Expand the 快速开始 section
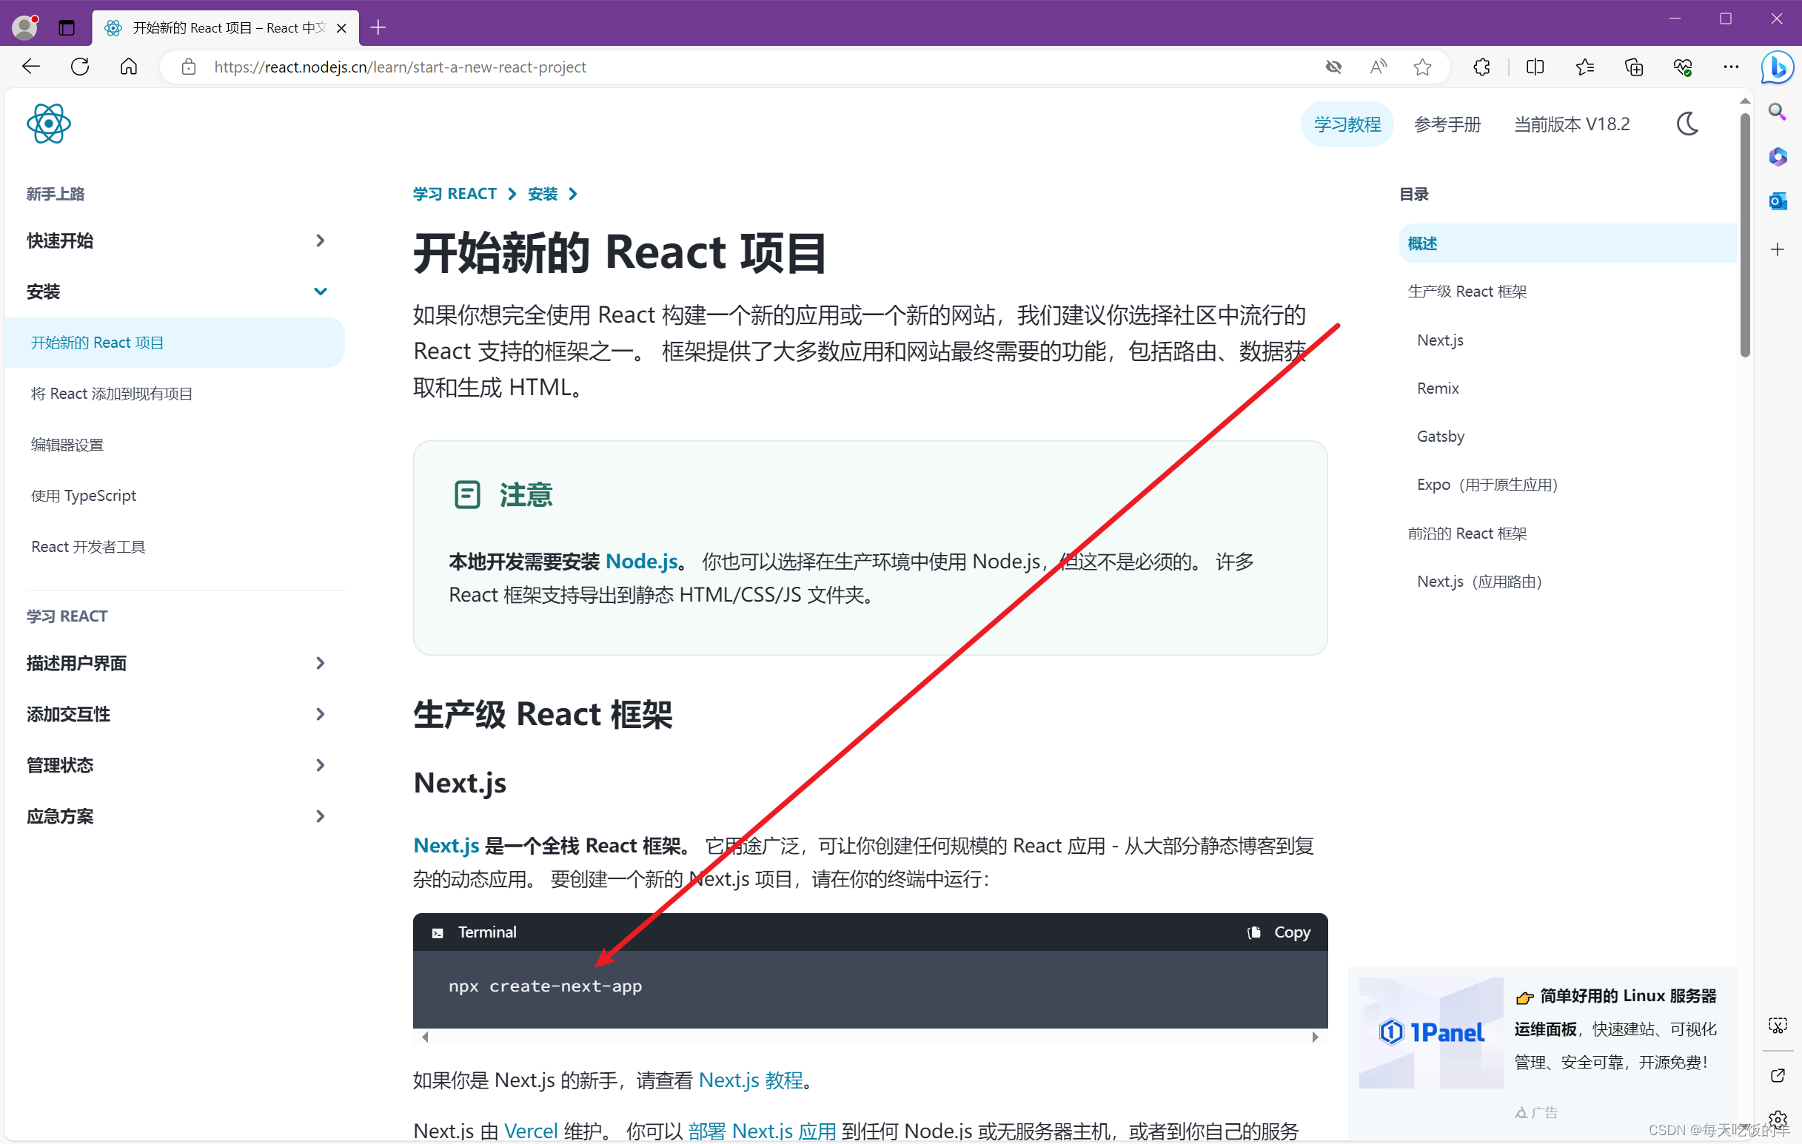 click(x=320, y=240)
